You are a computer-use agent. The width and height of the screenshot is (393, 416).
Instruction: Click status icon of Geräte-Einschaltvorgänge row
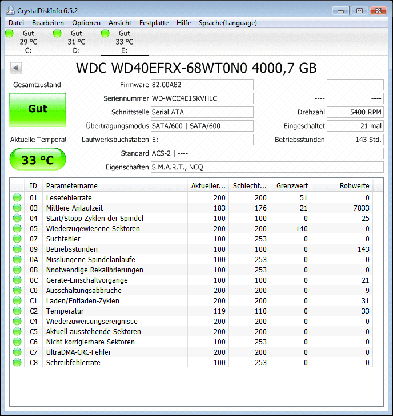(x=17, y=280)
